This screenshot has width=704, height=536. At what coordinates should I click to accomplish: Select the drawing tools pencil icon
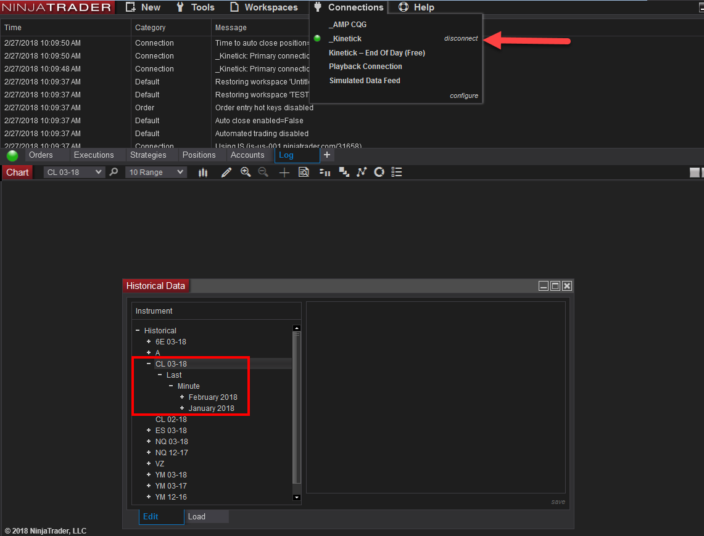tap(226, 173)
